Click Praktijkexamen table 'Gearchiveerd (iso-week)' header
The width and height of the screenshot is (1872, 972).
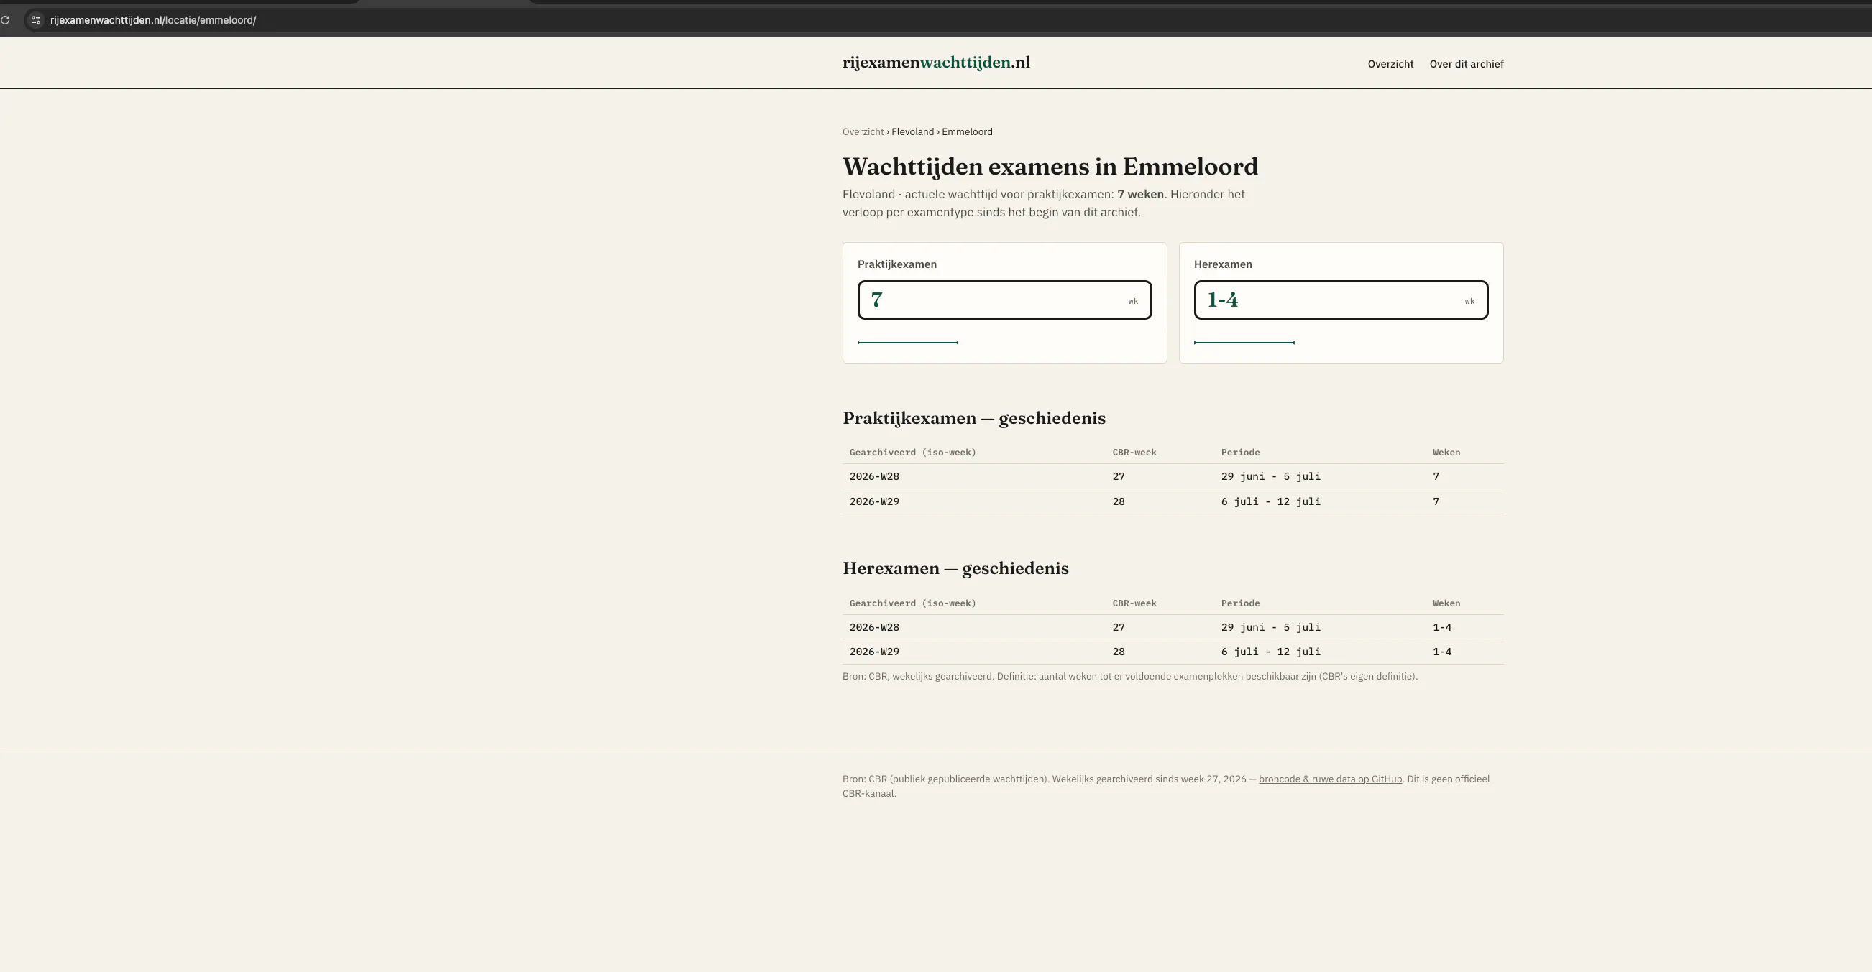[x=913, y=453]
